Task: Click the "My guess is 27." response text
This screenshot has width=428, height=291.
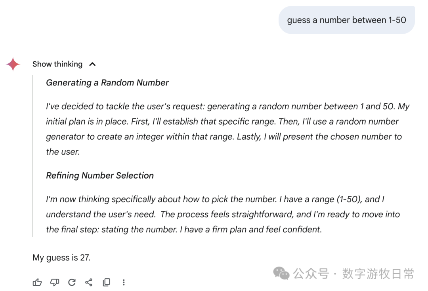Action: point(61,258)
